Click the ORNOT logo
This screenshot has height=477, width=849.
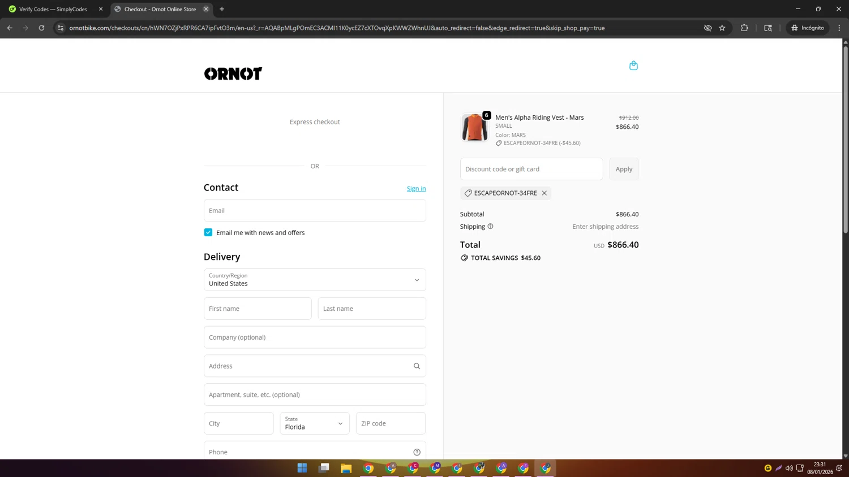[x=233, y=74]
